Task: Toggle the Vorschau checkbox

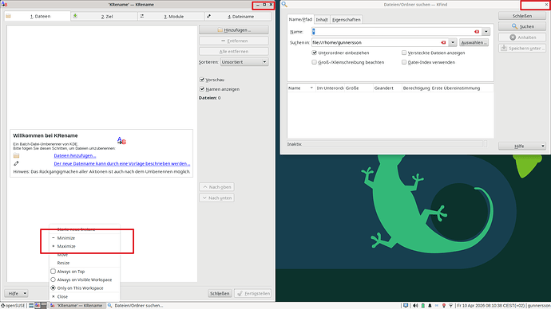Action: click(x=202, y=80)
